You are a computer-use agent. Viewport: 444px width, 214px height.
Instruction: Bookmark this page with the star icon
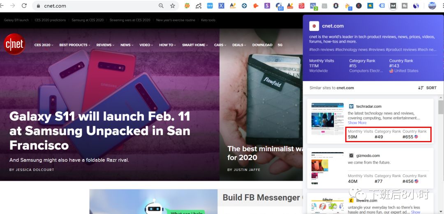pyautogui.click(x=172, y=6)
